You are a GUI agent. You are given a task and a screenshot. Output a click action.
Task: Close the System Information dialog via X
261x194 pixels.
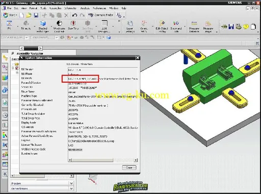138,58
